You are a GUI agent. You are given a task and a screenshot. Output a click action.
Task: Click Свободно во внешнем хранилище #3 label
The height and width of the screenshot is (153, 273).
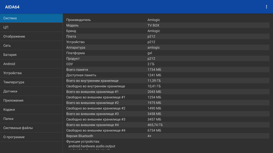point(96,119)
